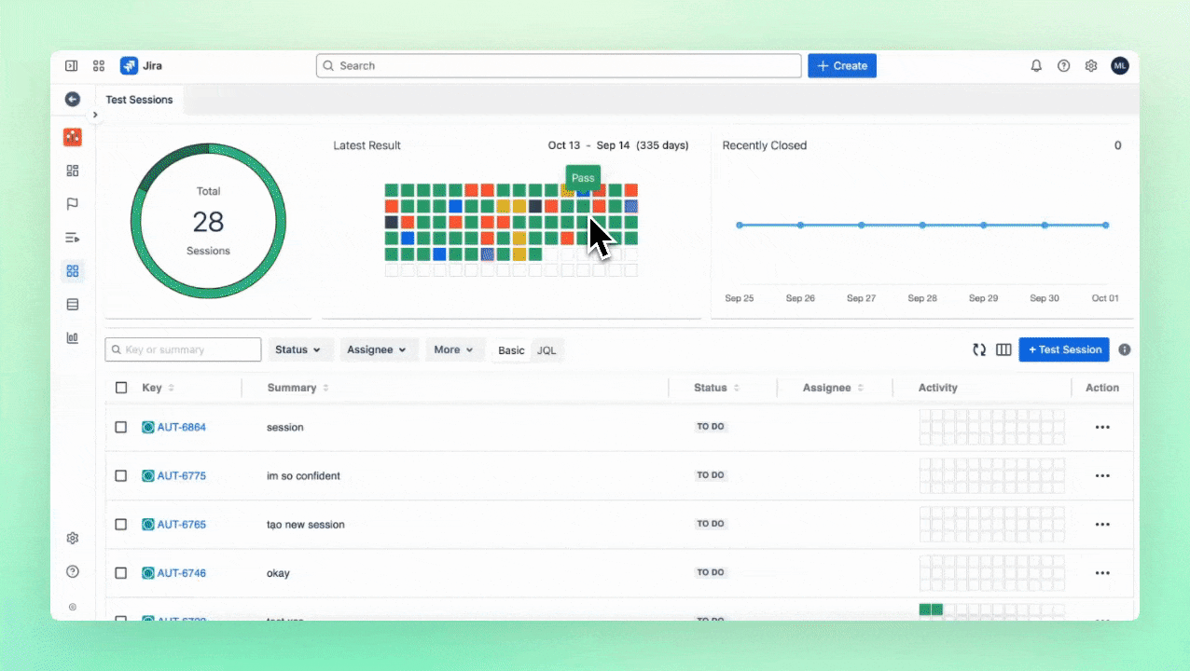Select the flag icon in the sidebar
1190x671 pixels.
[73, 204]
